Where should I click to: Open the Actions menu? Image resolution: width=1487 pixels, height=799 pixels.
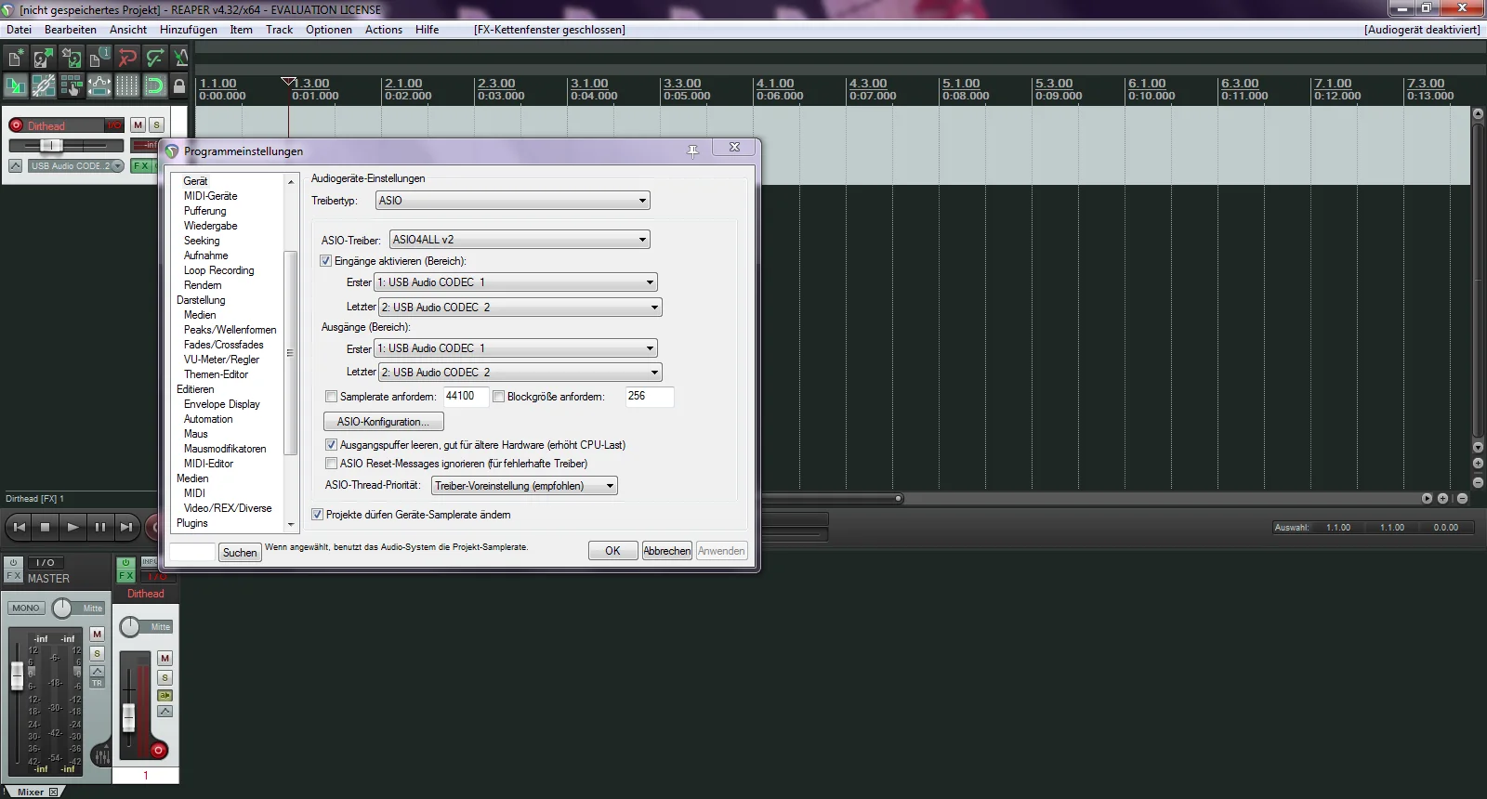(x=383, y=30)
